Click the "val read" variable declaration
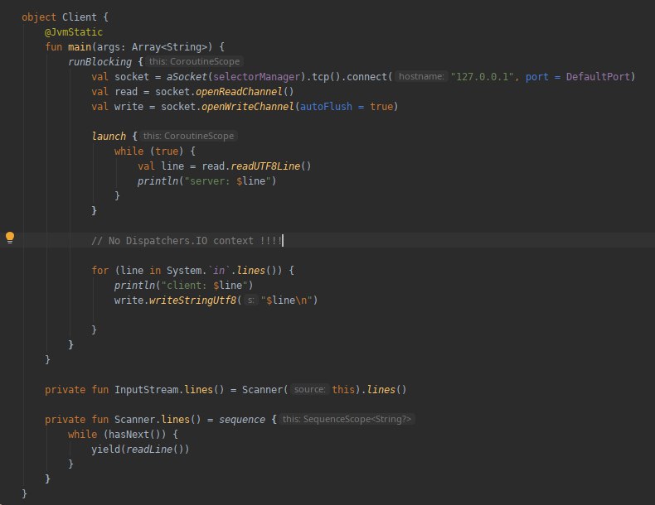Image resolution: width=655 pixels, height=505 pixels. pyautogui.click(x=114, y=92)
